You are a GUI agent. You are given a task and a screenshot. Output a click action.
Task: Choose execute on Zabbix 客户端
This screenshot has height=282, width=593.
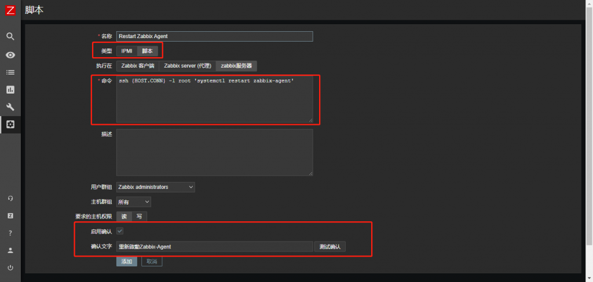click(138, 66)
